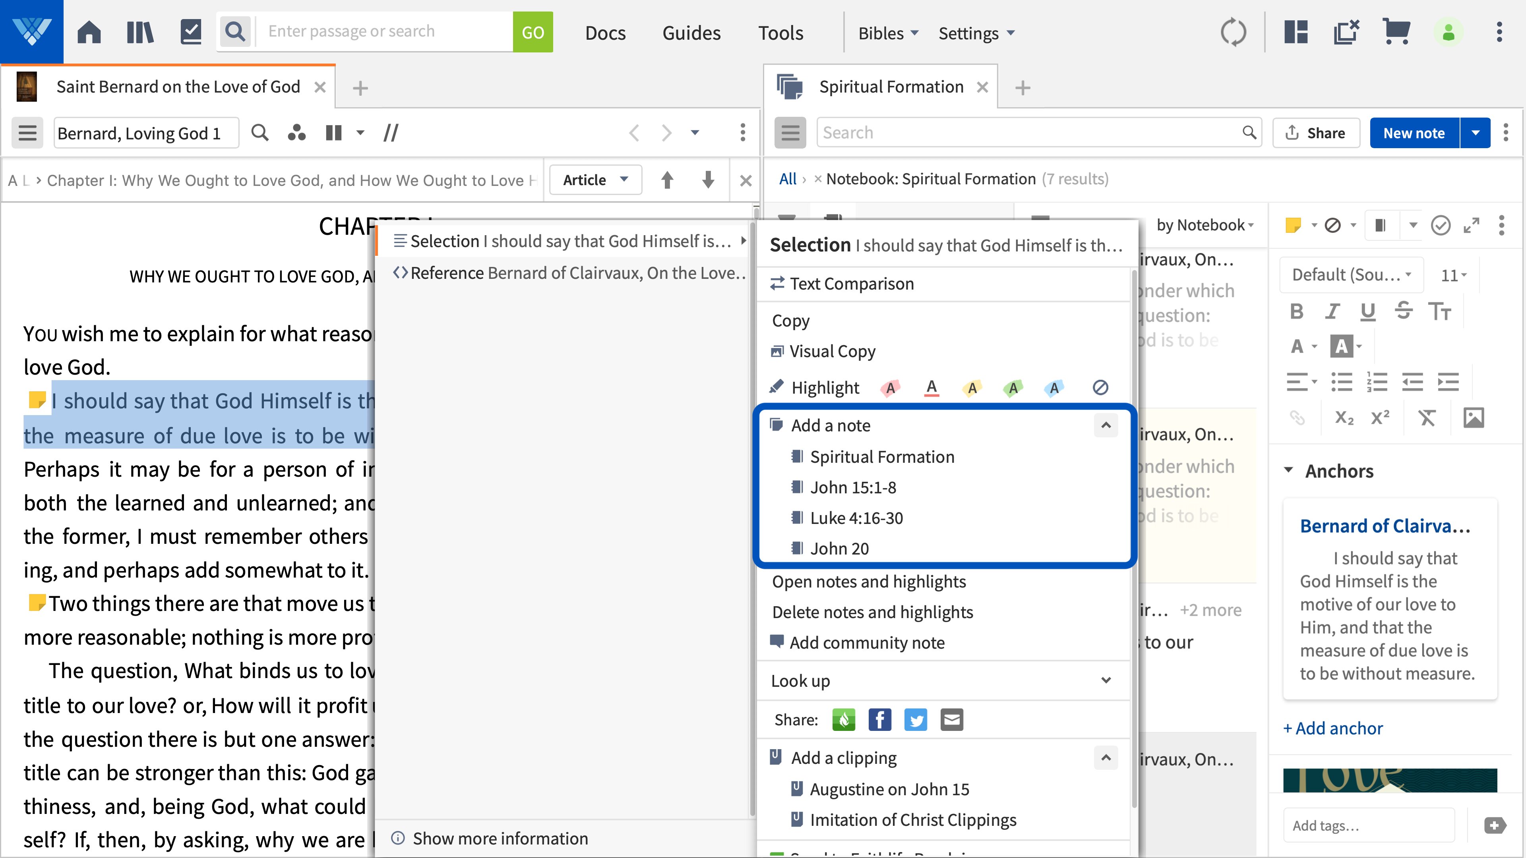Screen dimensions: 1526x858
Task: Open the main app kebab menu
Action: 1499,32
